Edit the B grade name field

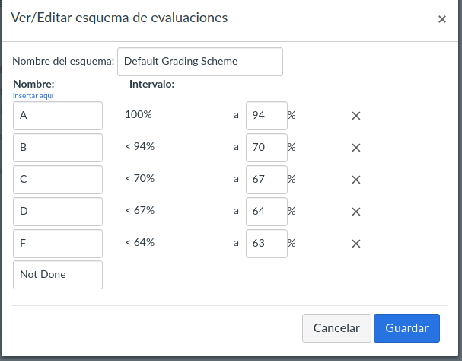click(58, 148)
